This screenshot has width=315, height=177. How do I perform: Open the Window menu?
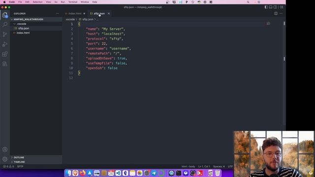85,2
